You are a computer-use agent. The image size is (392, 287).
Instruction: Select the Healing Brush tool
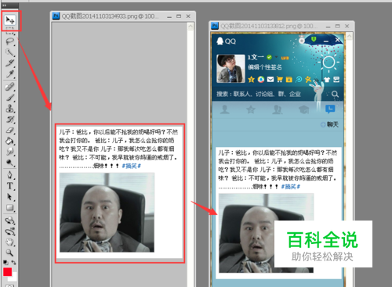pos(10,87)
